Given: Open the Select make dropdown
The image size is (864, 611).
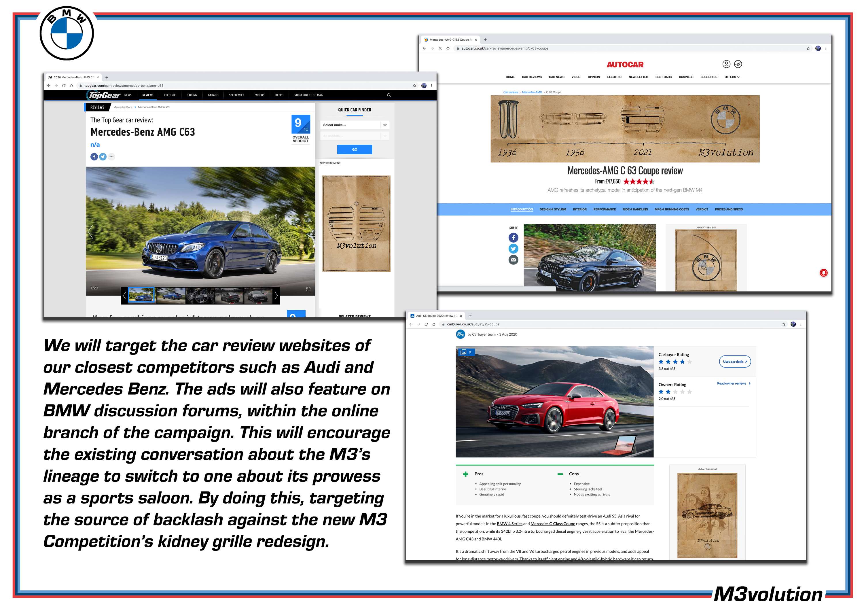Looking at the screenshot, I should (x=355, y=125).
